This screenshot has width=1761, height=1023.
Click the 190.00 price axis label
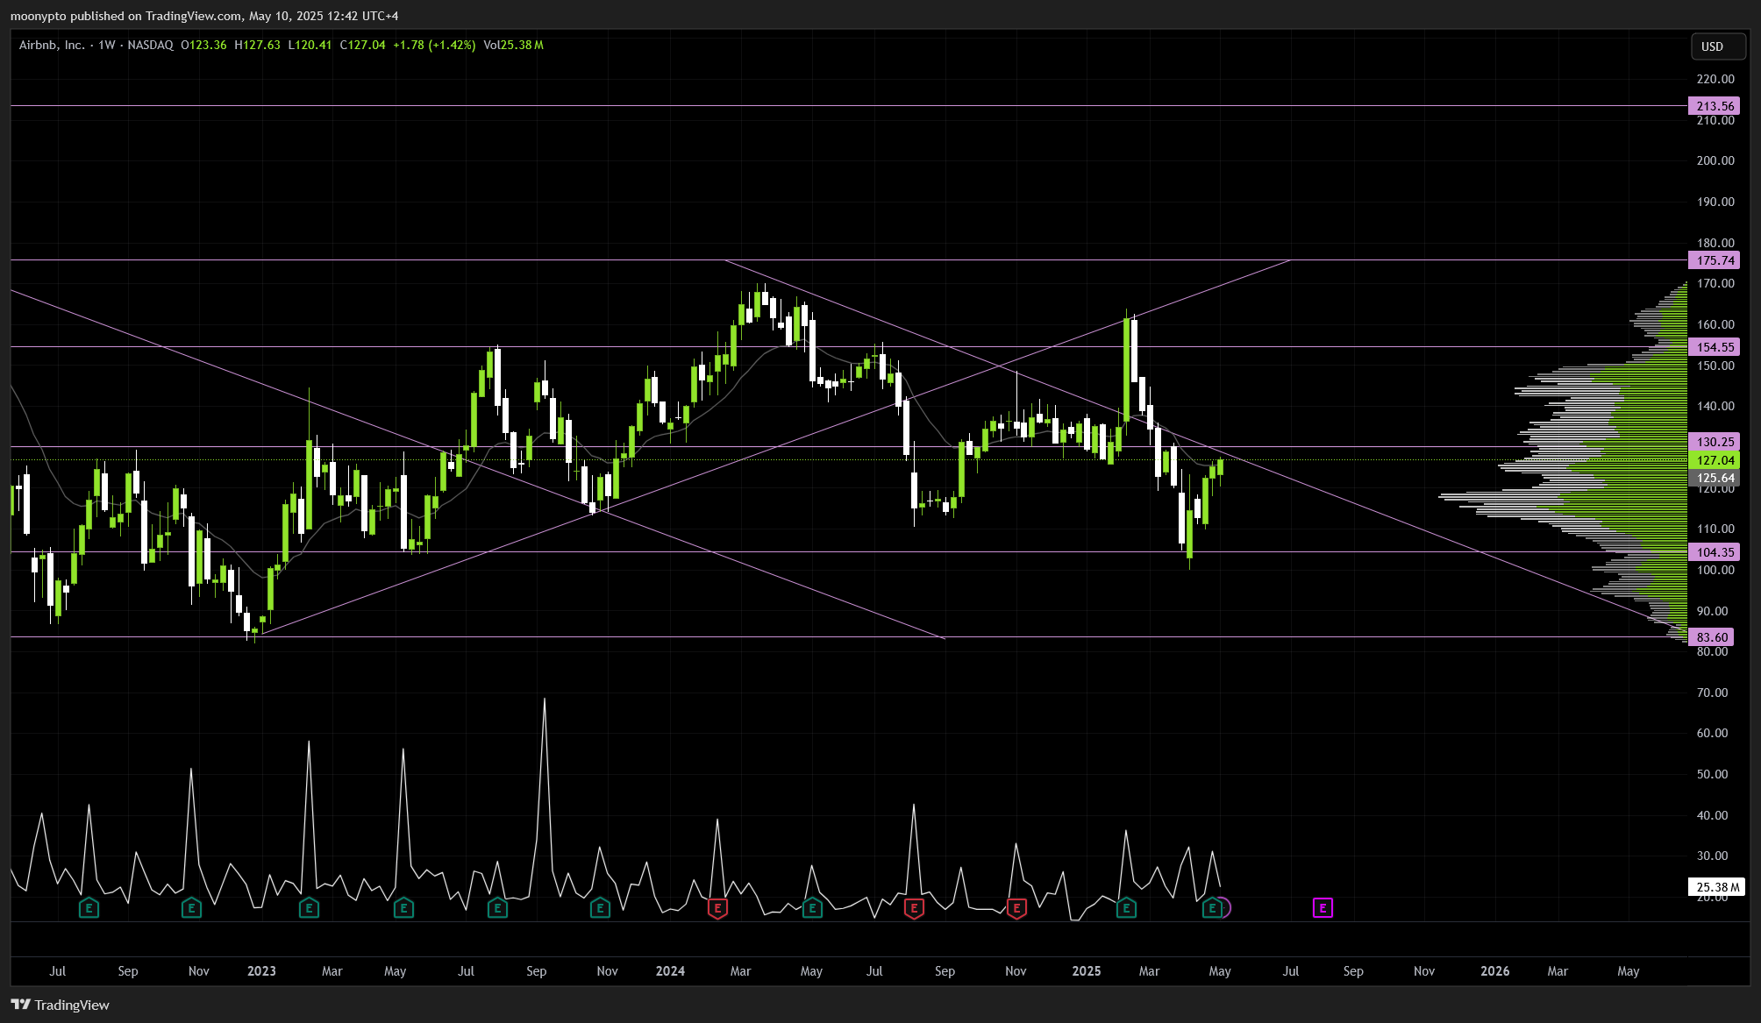pyautogui.click(x=1715, y=202)
